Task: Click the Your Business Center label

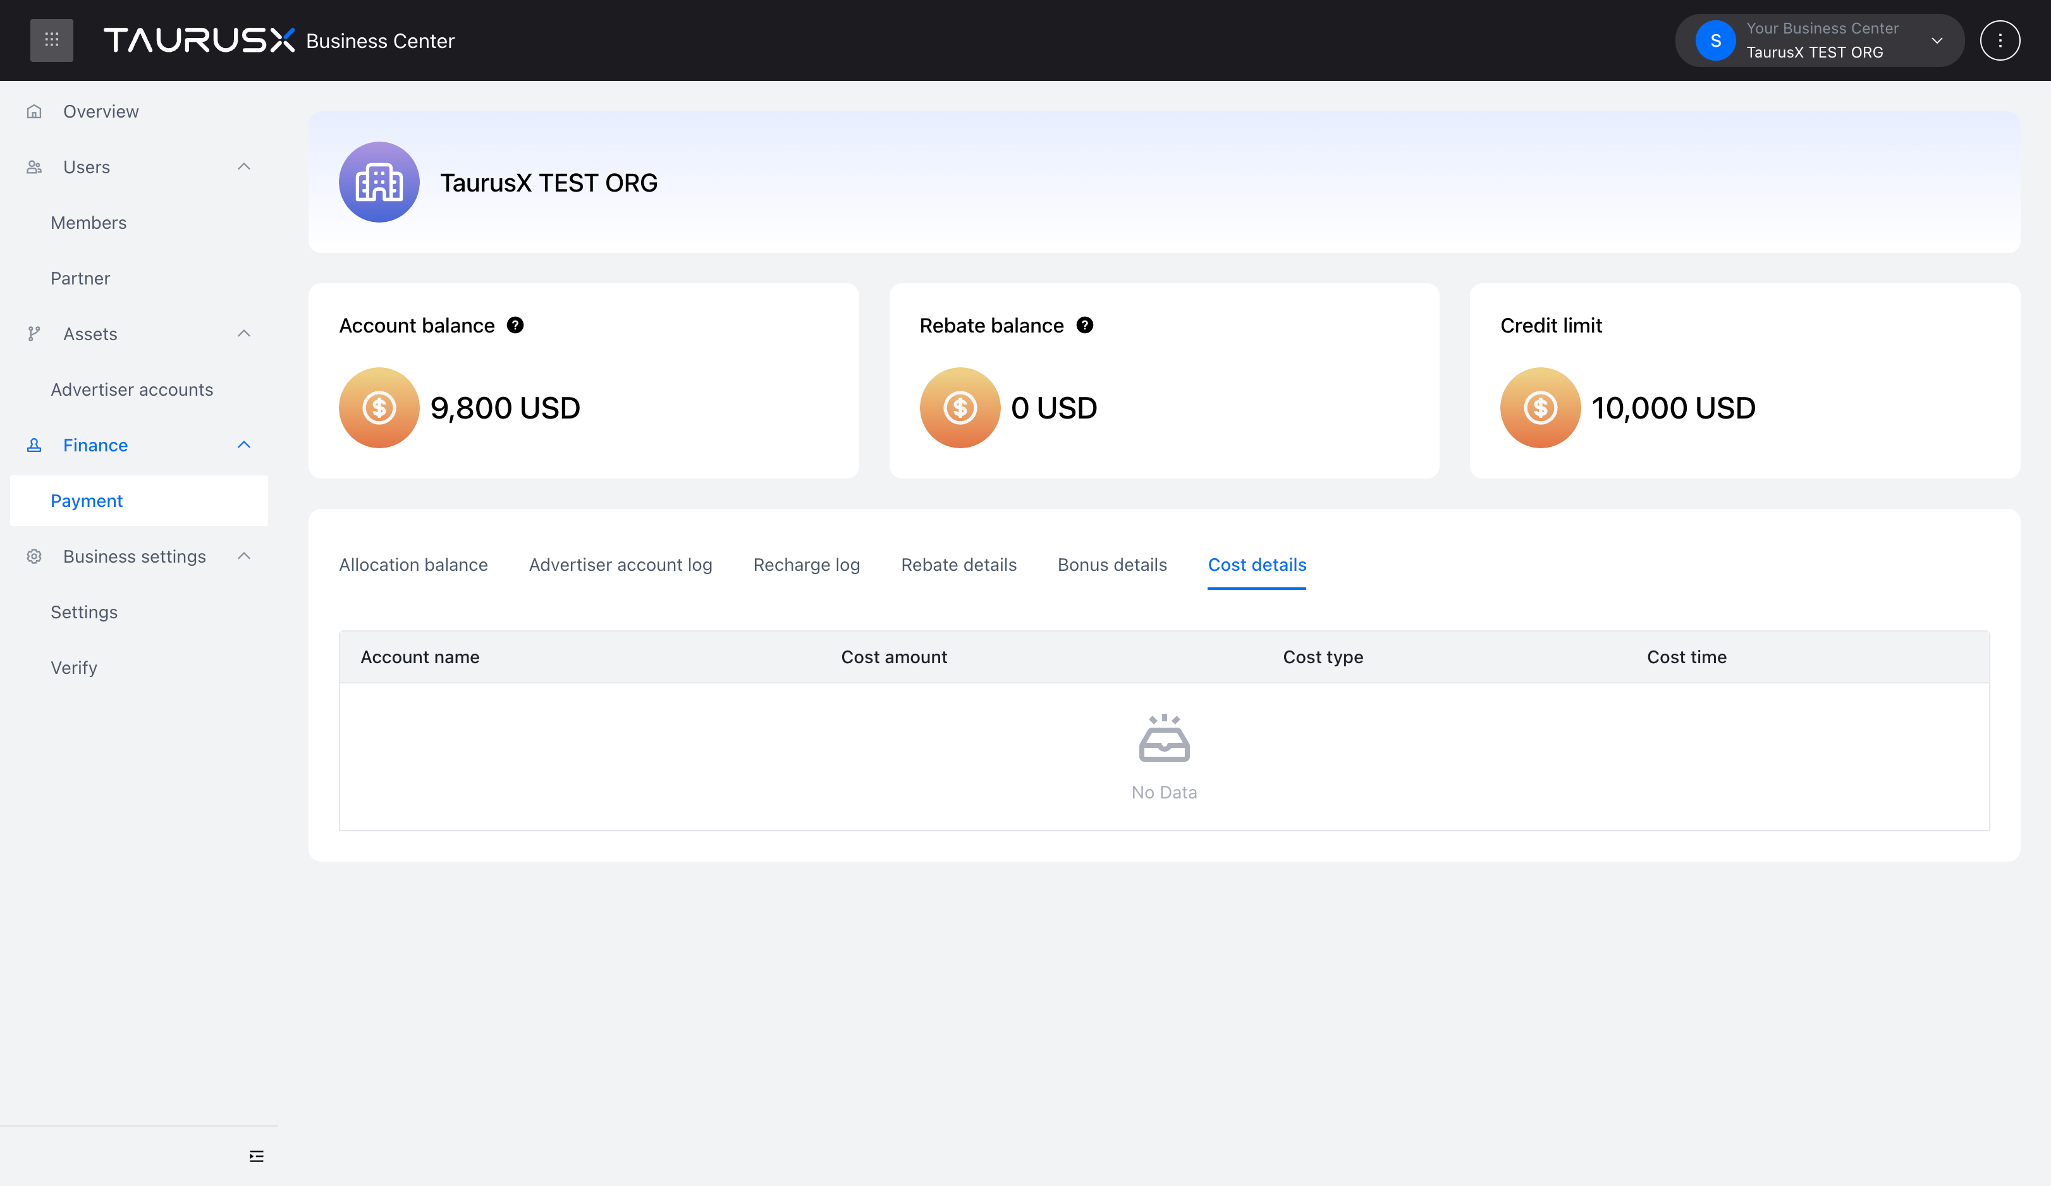Action: click(1821, 28)
